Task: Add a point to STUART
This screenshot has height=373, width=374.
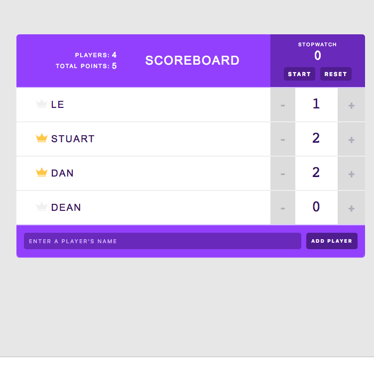Action: pos(351,139)
